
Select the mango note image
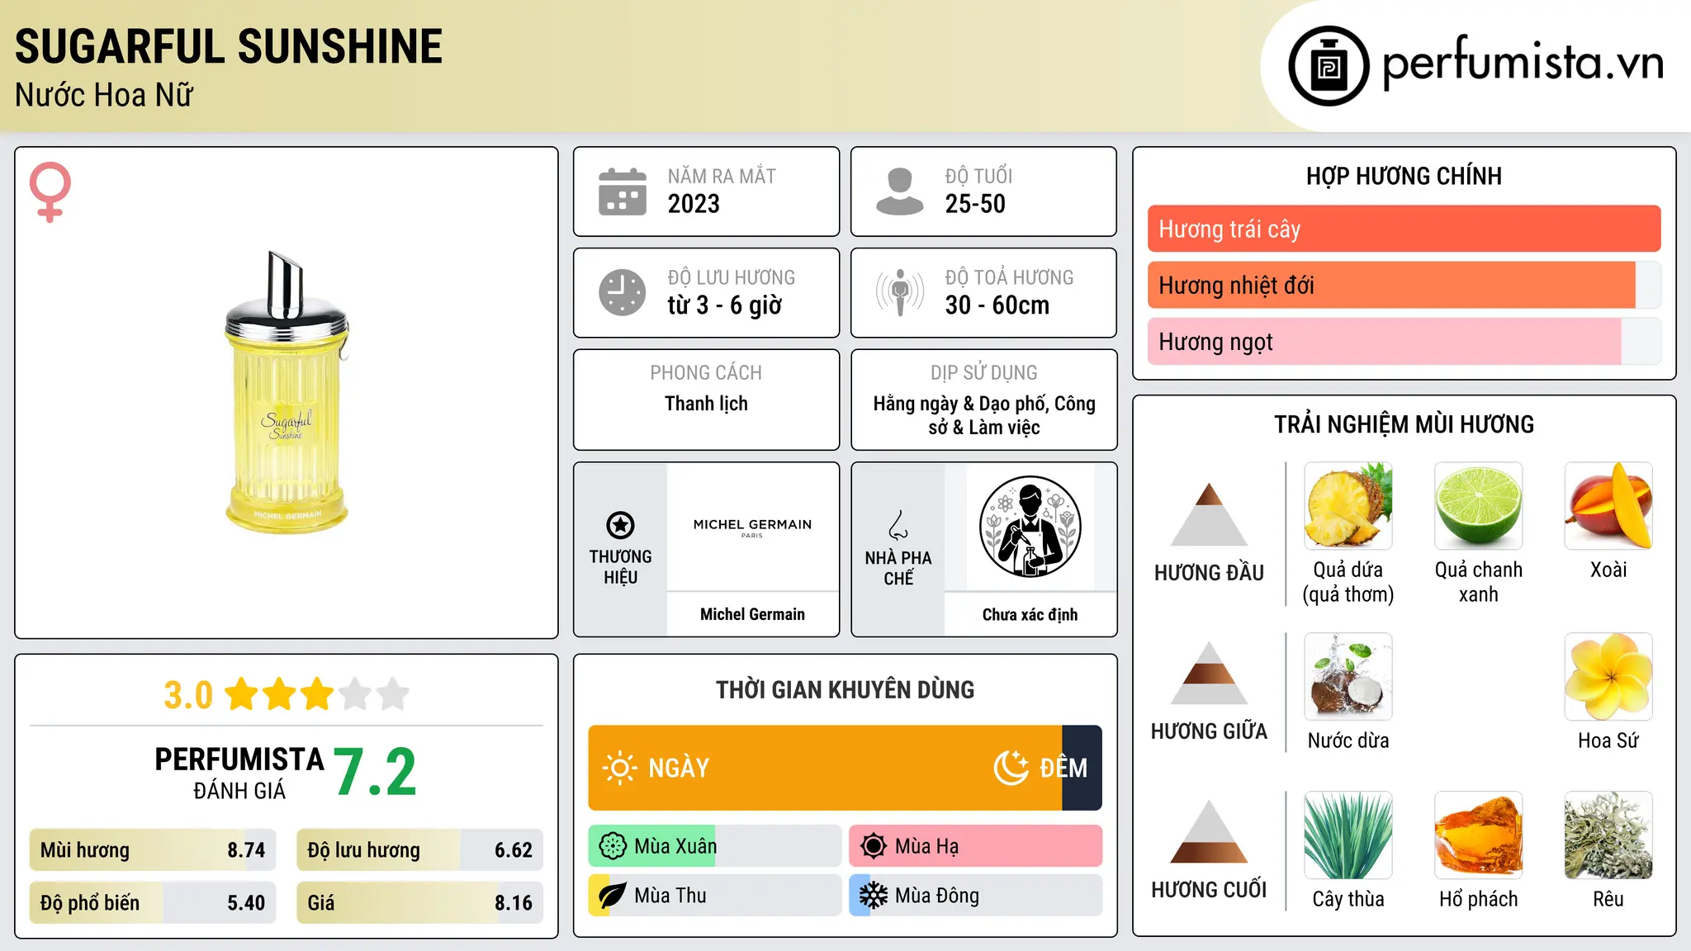pos(1608,506)
